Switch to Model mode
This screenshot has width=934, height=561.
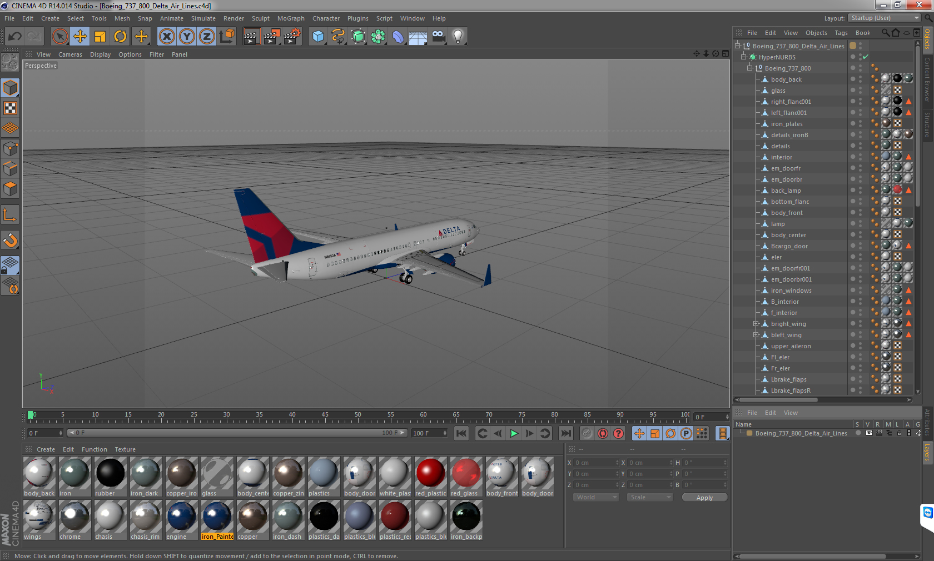(10, 88)
